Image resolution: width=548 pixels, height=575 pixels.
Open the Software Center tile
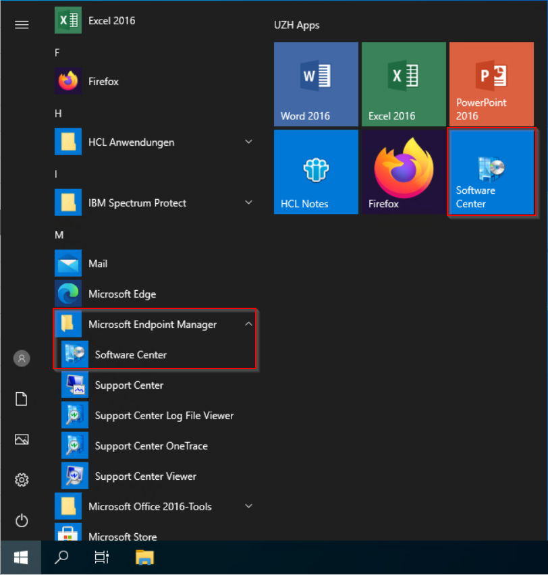[x=491, y=171]
